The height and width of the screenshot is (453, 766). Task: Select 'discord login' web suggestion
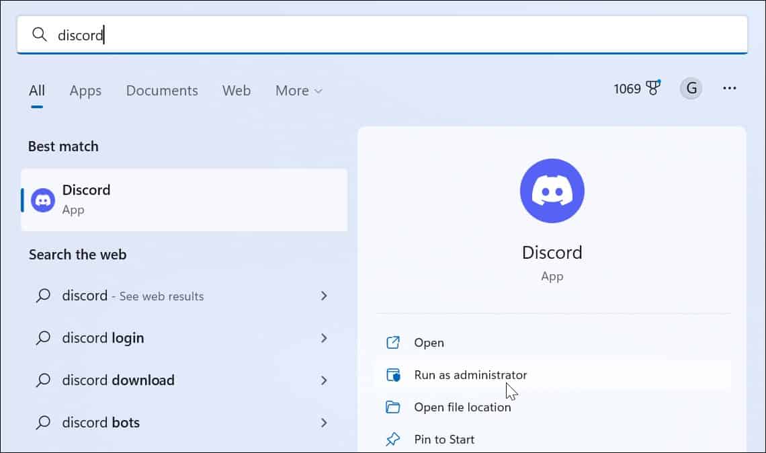click(184, 338)
